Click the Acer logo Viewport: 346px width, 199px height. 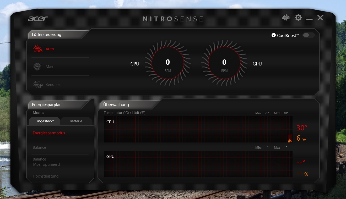(x=38, y=19)
